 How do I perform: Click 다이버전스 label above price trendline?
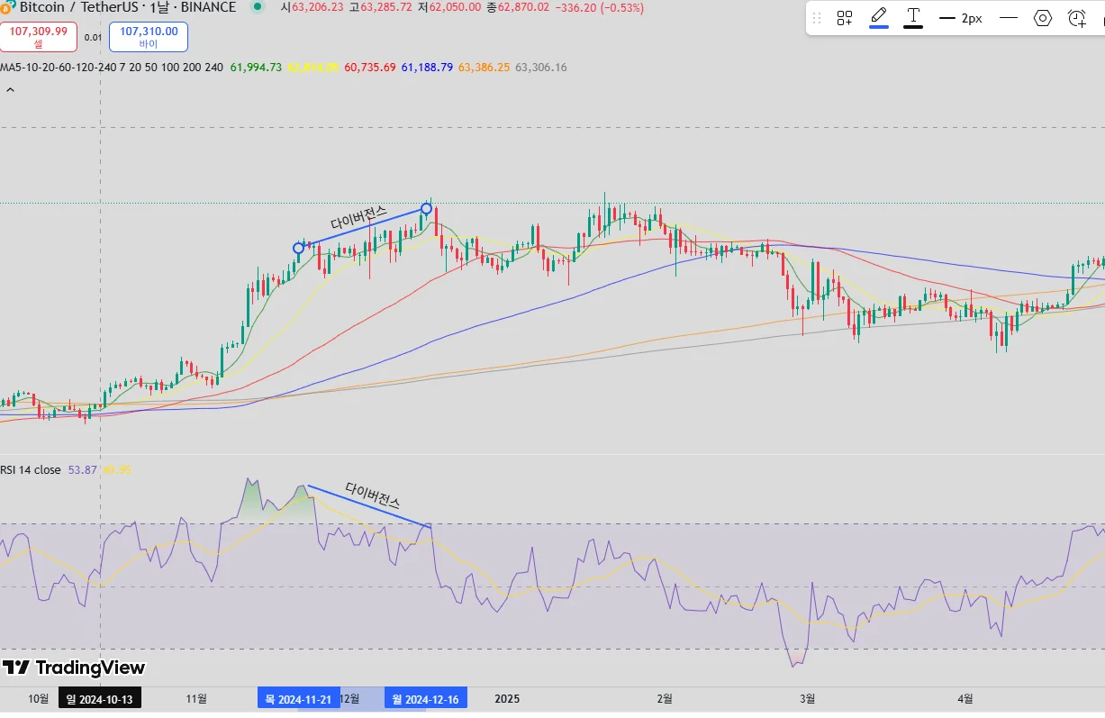point(358,218)
